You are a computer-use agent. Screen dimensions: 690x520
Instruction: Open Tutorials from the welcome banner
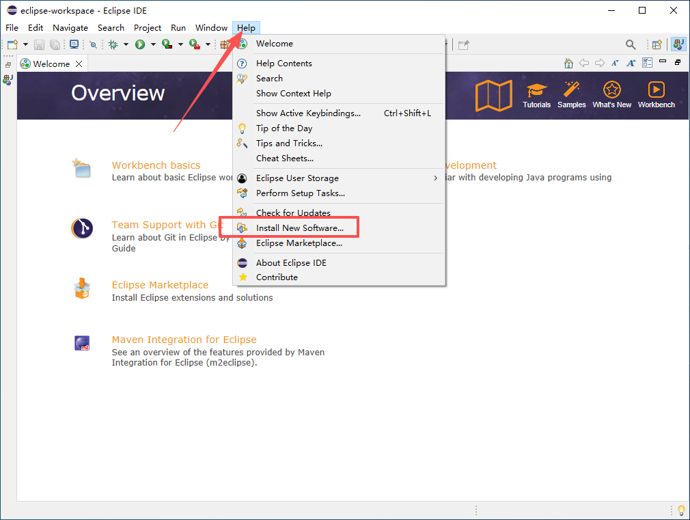[x=536, y=96]
